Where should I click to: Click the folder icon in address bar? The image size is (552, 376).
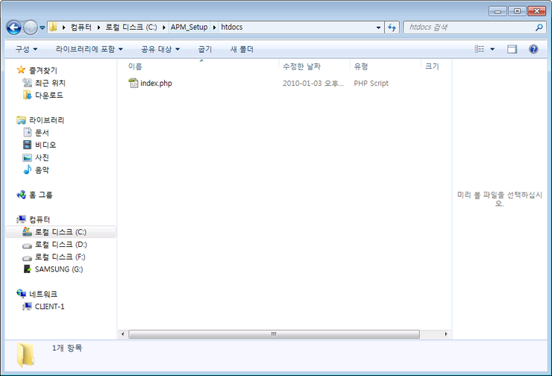(53, 27)
